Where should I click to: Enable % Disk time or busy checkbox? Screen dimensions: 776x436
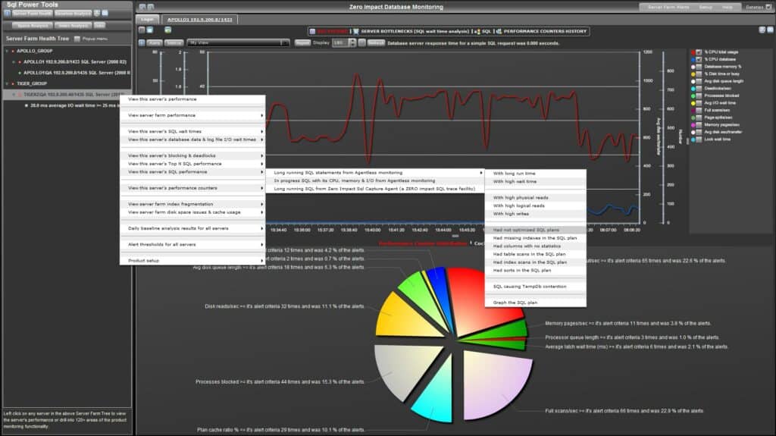[699, 74]
